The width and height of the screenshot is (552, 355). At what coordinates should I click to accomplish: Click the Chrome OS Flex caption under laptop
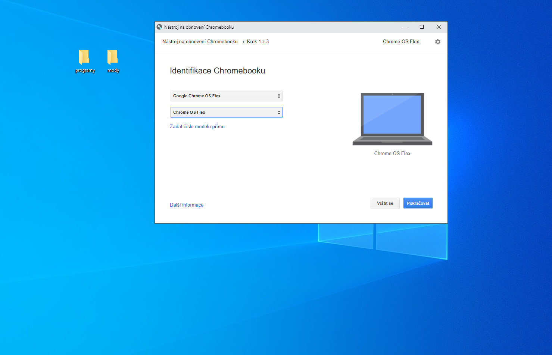(x=392, y=154)
